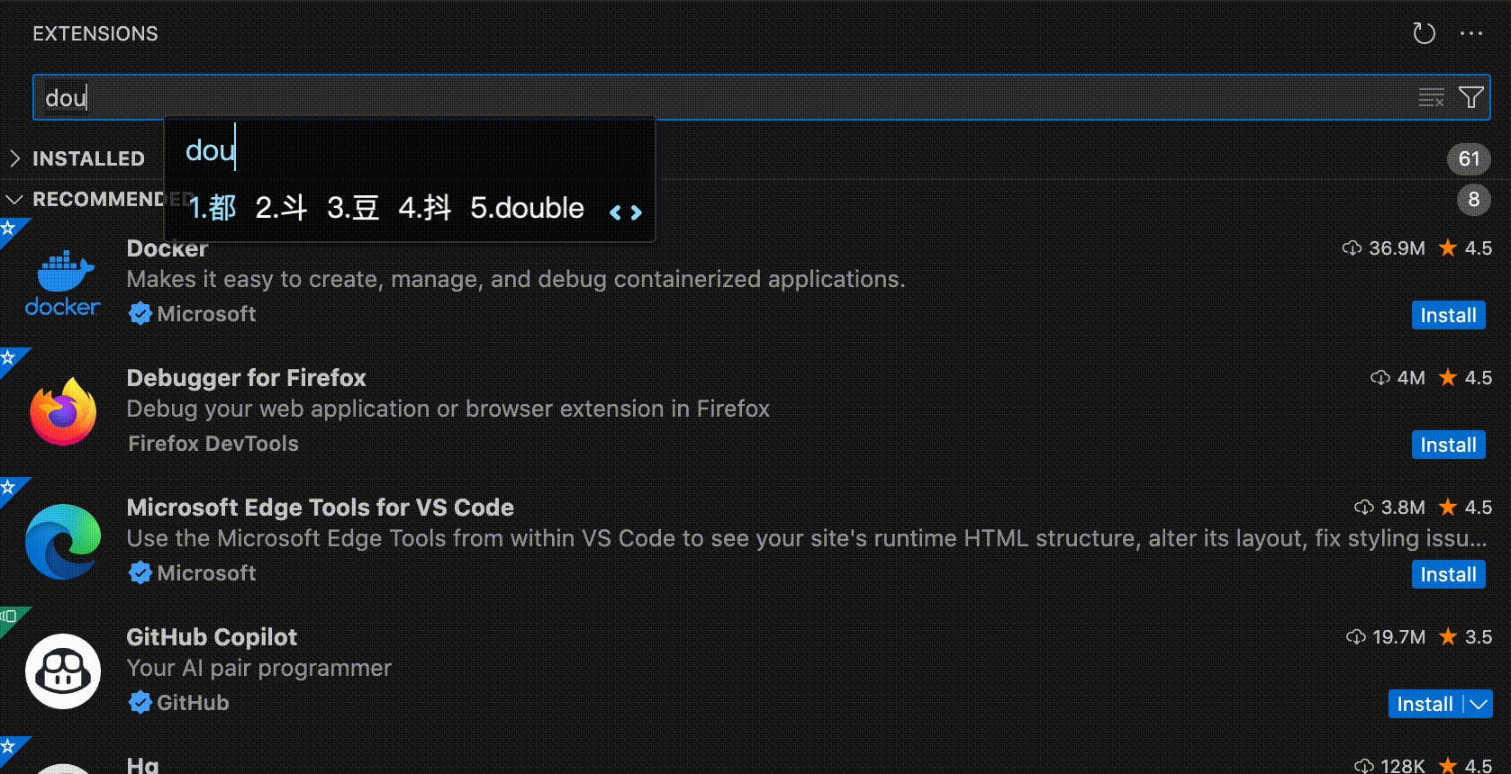Open the Views and More Actions menu
The height and width of the screenshot is (774, 1511).
pos(1471,33)
